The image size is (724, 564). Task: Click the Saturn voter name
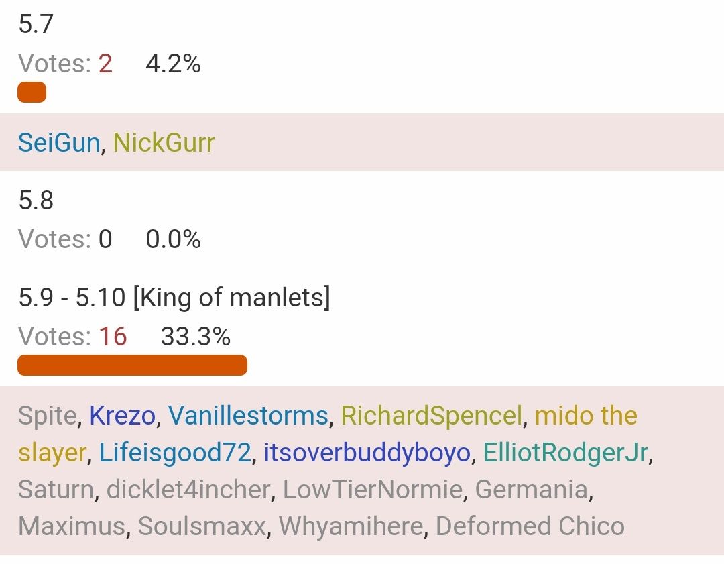tap(56, 489)
